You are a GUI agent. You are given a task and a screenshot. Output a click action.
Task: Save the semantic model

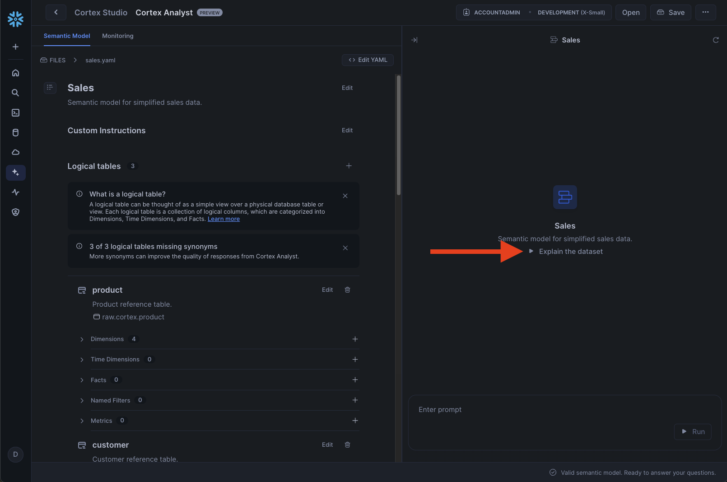tap(671, 12)
